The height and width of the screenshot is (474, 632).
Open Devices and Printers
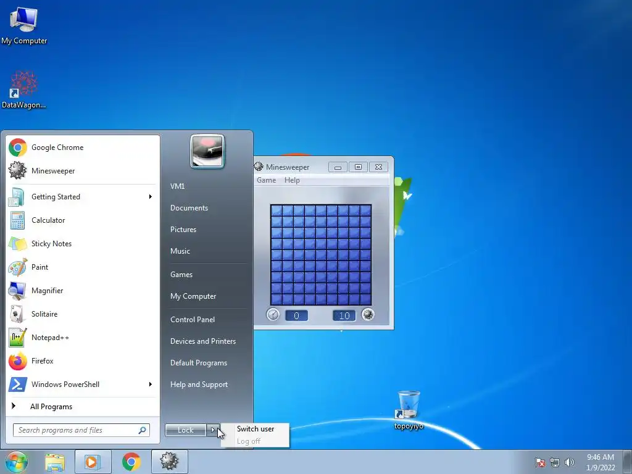click(203, 341)
